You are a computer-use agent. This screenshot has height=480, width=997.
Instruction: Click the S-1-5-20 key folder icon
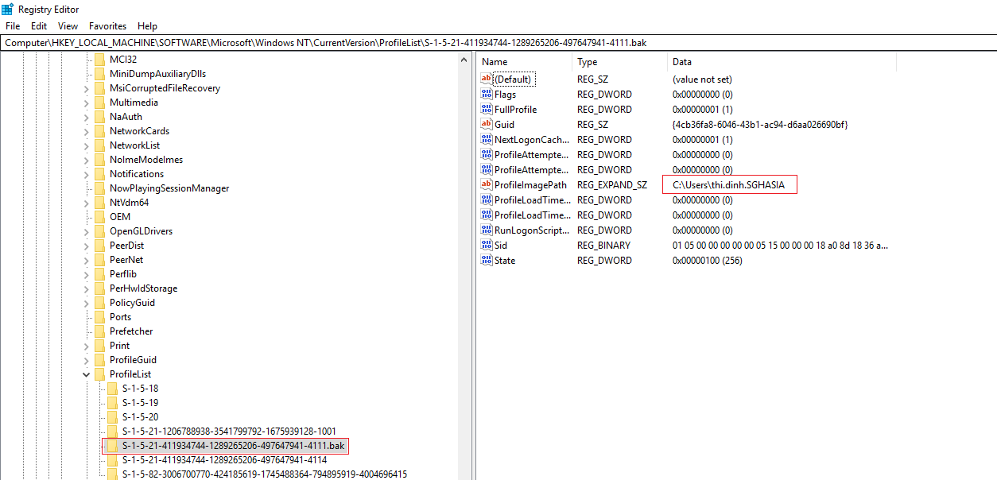(x=112, y=417)
